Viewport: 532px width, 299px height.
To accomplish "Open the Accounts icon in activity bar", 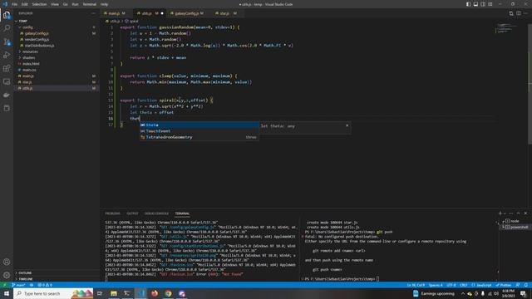I will [x=7, y=262].
